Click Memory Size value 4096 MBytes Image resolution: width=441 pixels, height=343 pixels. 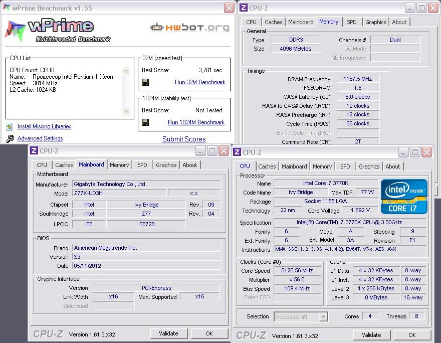coord(296,49)
